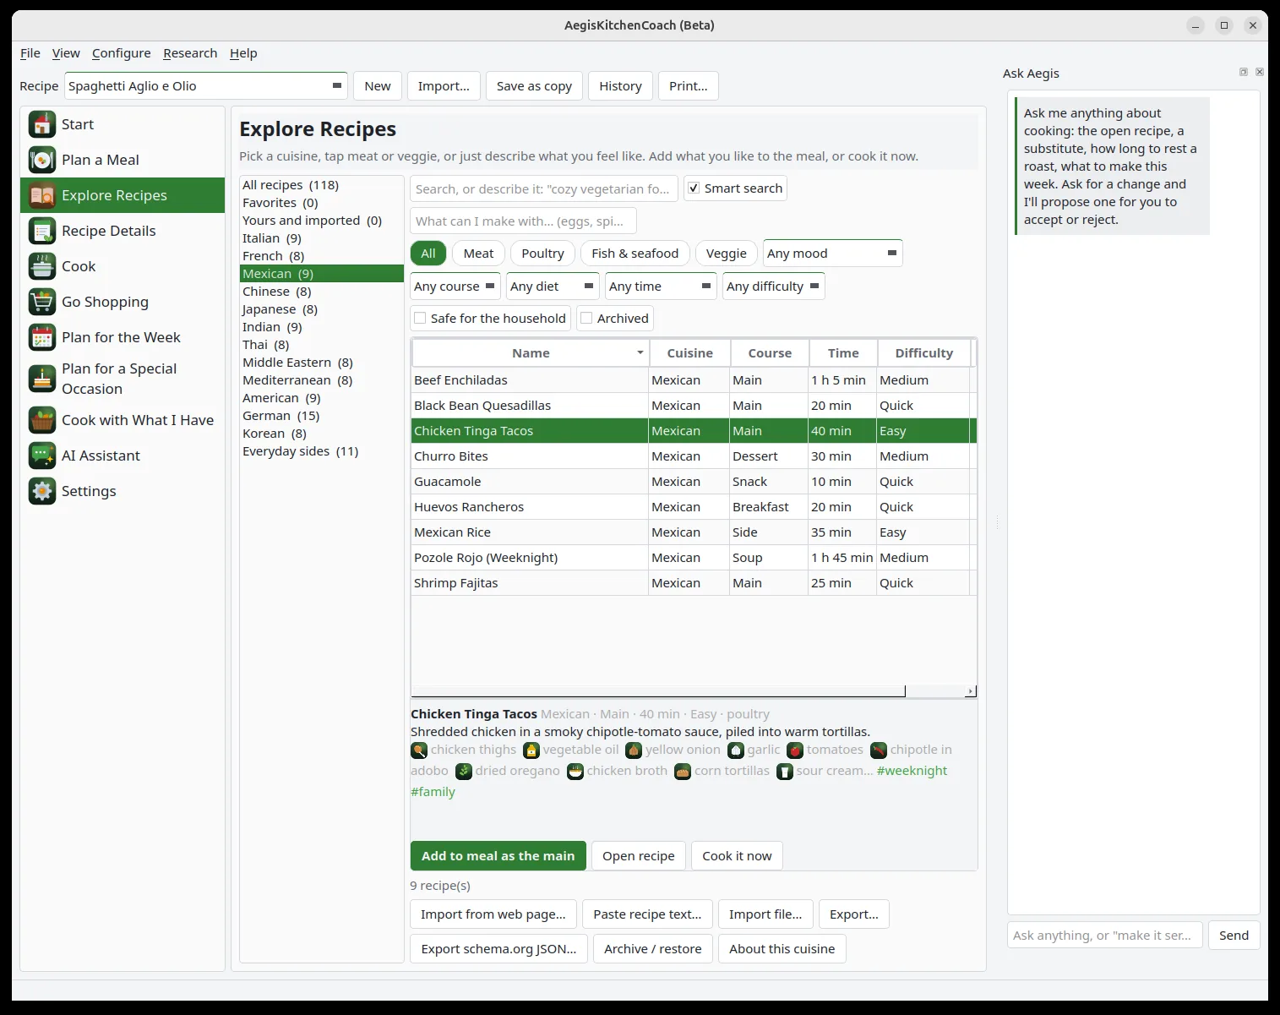Click the corn tortillas ingredient icon
Viewport: 1280px width, 1015px height.
click(x=683, y=772)
